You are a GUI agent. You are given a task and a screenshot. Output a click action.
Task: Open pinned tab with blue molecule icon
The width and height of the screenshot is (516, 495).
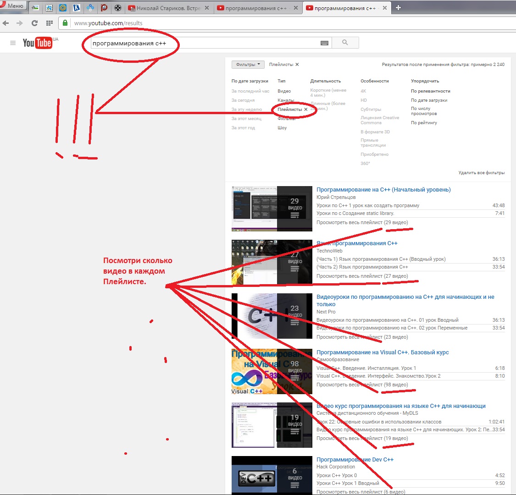[x=90, y=8]
